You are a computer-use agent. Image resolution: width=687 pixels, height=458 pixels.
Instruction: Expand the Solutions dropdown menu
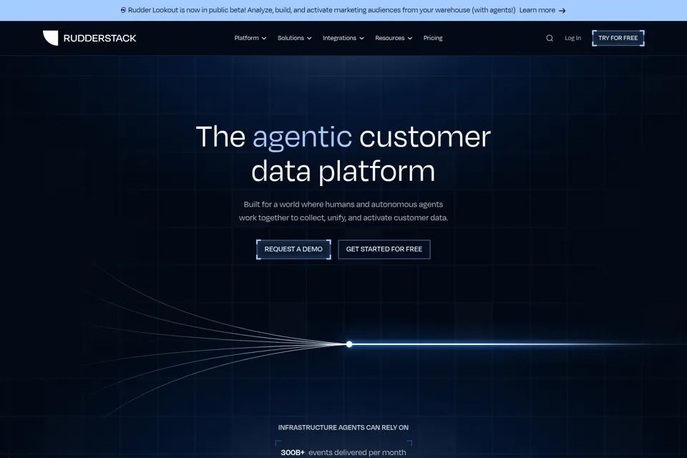[x=294, y=38]
